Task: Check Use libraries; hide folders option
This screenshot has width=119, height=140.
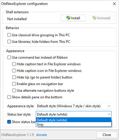Action: [9, 42]
